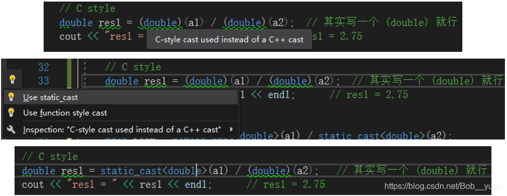Click "// res1 = 2.75" comment in bottom snippet
This screenshot has width=507, height=196.
(x=286, y=185)
